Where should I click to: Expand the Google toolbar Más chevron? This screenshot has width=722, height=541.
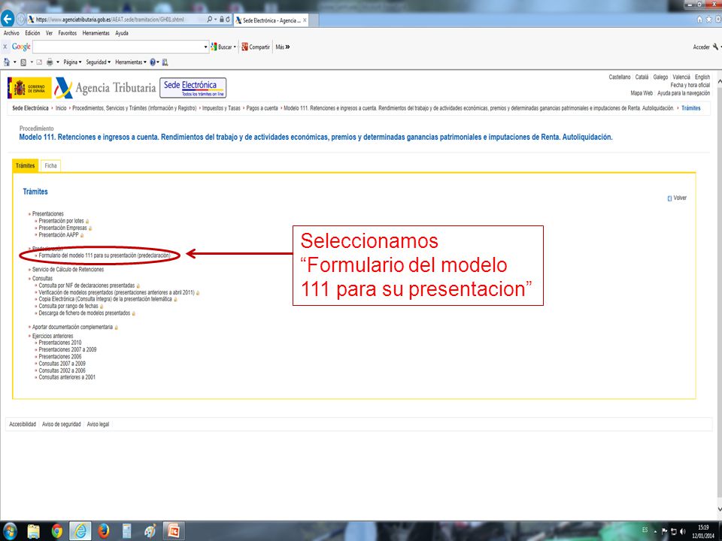click(282, 47)
